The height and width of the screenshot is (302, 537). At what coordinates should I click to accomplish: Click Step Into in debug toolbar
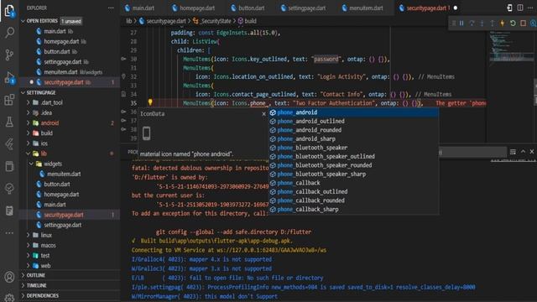tap(482, 23)
